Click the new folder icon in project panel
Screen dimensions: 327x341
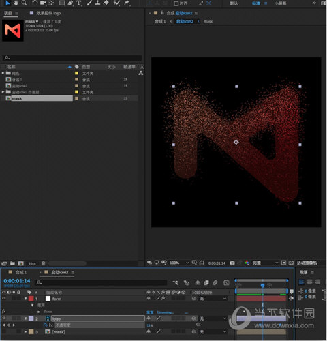tap(12, 263)
